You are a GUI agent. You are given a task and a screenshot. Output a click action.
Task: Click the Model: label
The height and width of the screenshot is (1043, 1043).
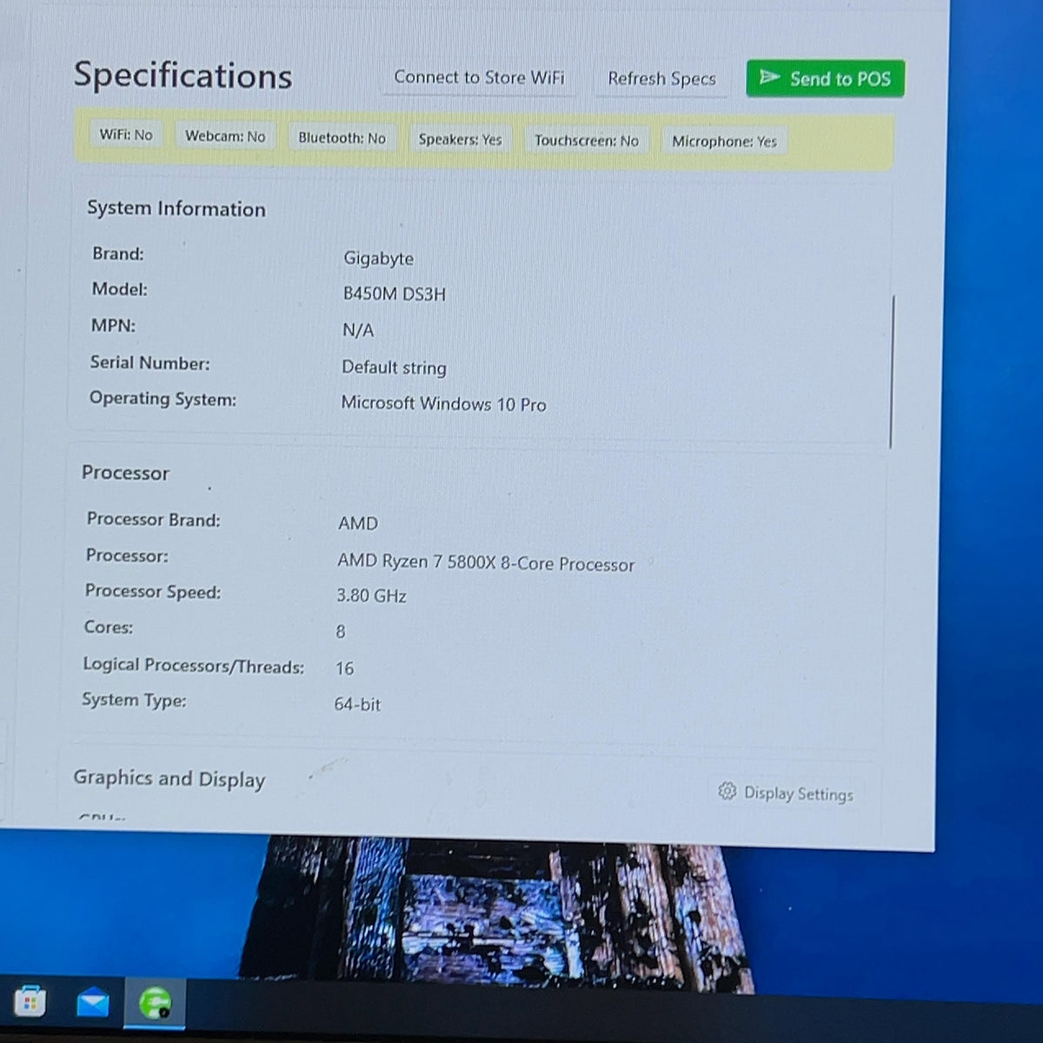119,289
